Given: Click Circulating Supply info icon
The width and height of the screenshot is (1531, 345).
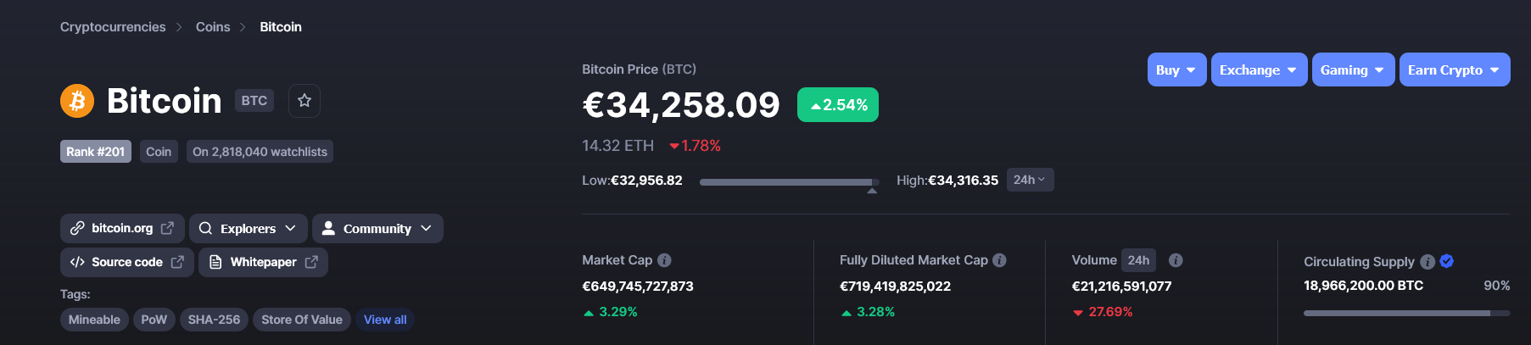Looking at the screenshot, I should [1428, 261].
